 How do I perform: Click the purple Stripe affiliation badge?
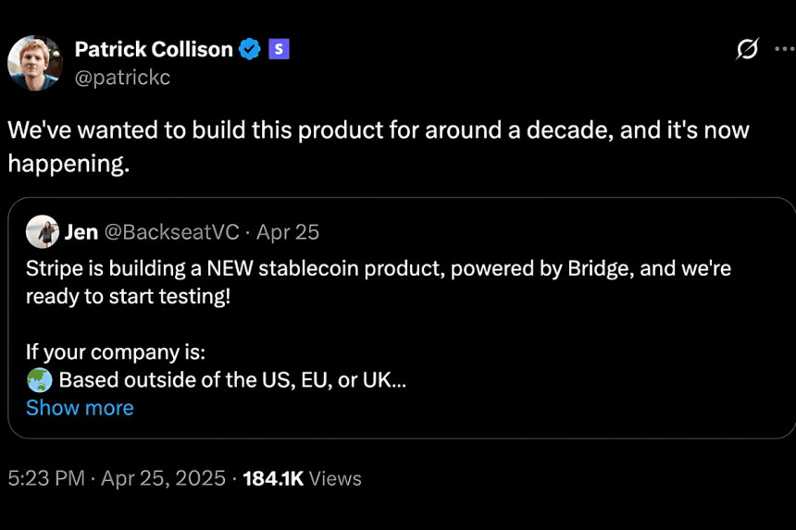[279, 49]
